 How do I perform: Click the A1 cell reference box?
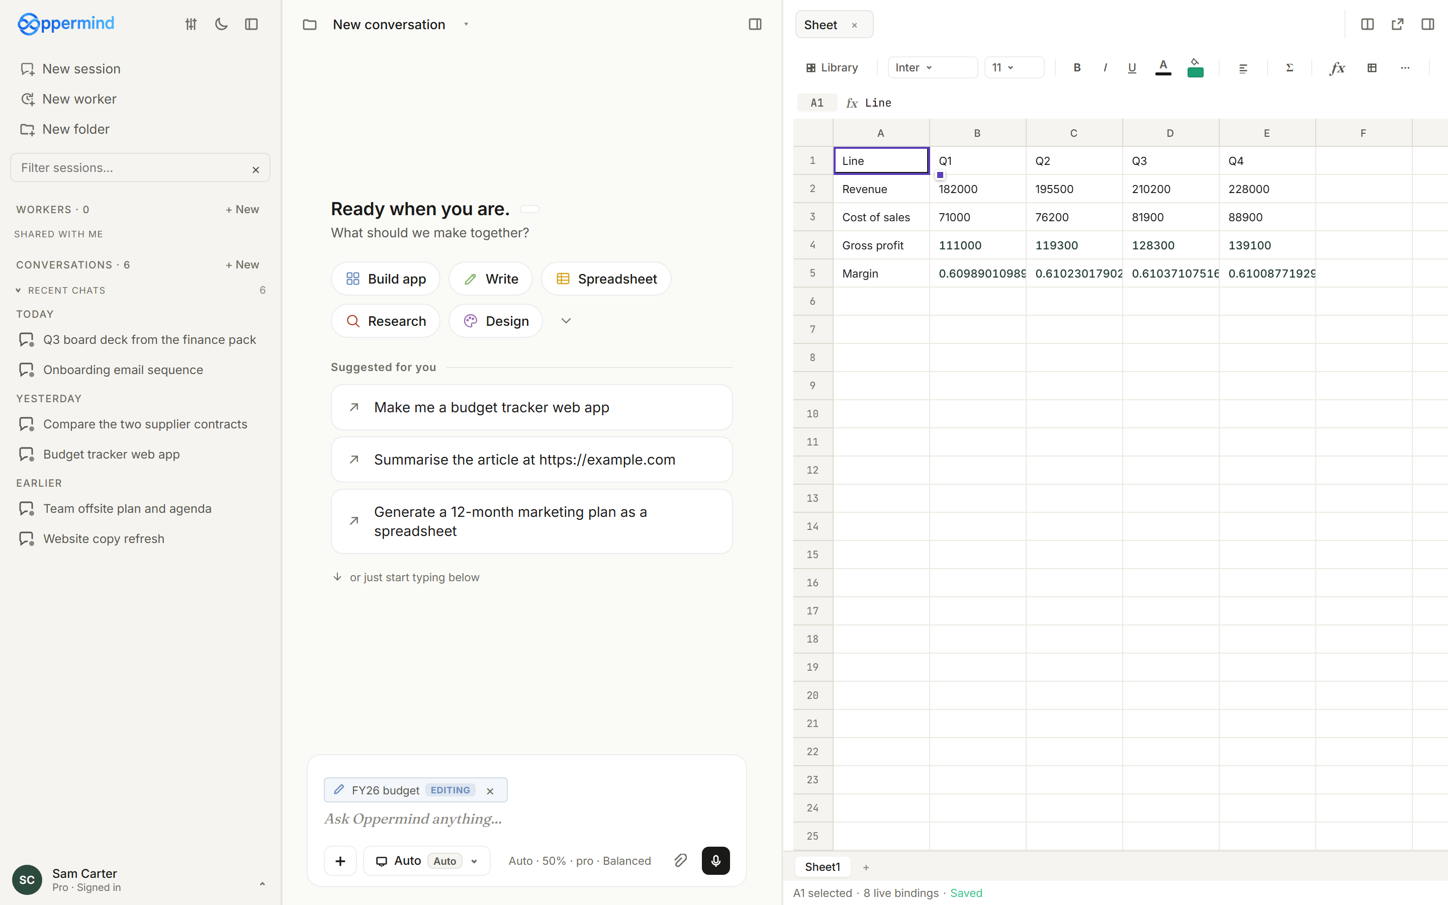point(817,103)
